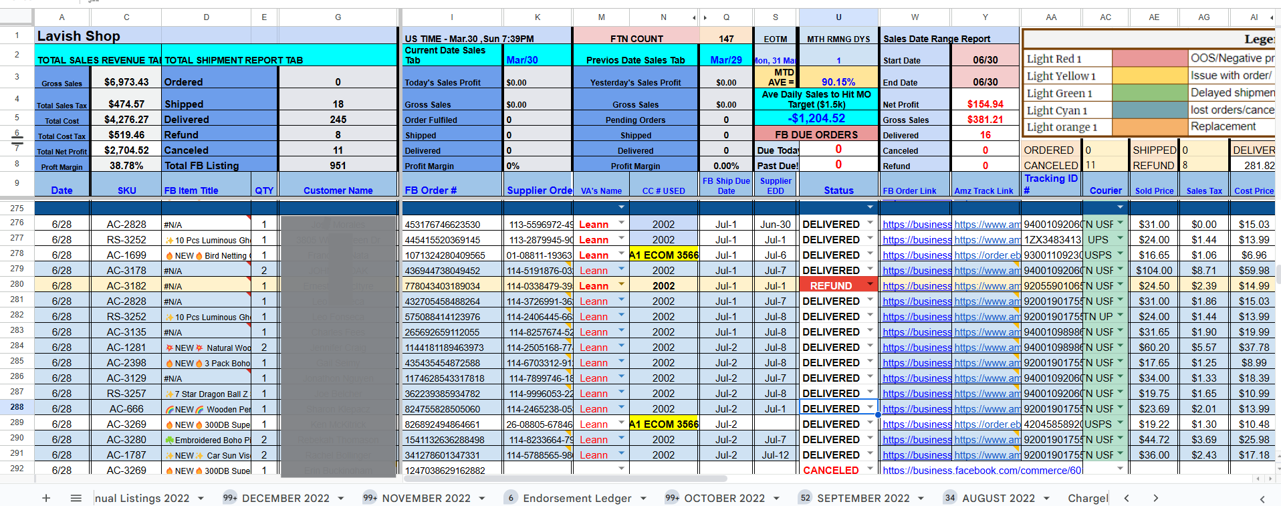The width and height of the screenshot is (1281, 506).
Task: Click the 'FB DUE ORDERS' header cell
Action: click(816, 134)
